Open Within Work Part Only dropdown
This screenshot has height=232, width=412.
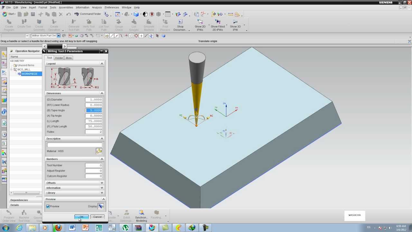click(59, 36)
